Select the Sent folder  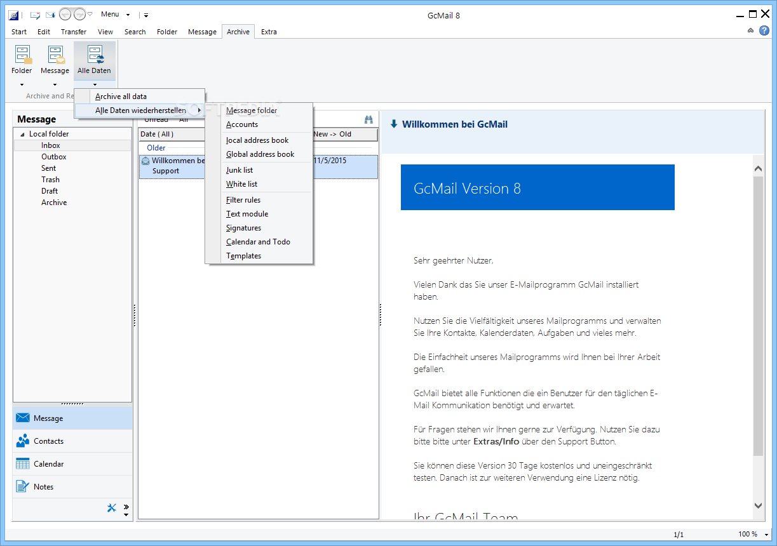point(48,168)
